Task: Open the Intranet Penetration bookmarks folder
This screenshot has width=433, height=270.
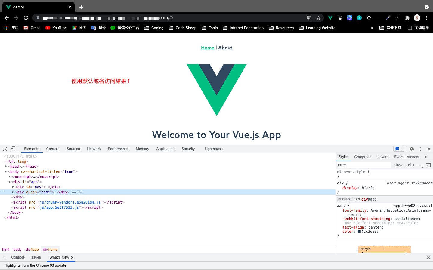Action: point(243,28)
